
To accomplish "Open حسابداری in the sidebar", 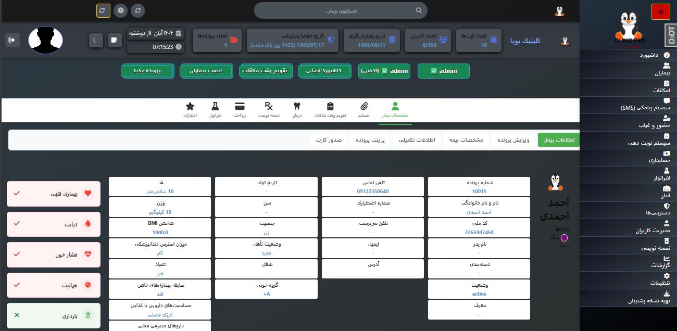I will pos(628,157).
